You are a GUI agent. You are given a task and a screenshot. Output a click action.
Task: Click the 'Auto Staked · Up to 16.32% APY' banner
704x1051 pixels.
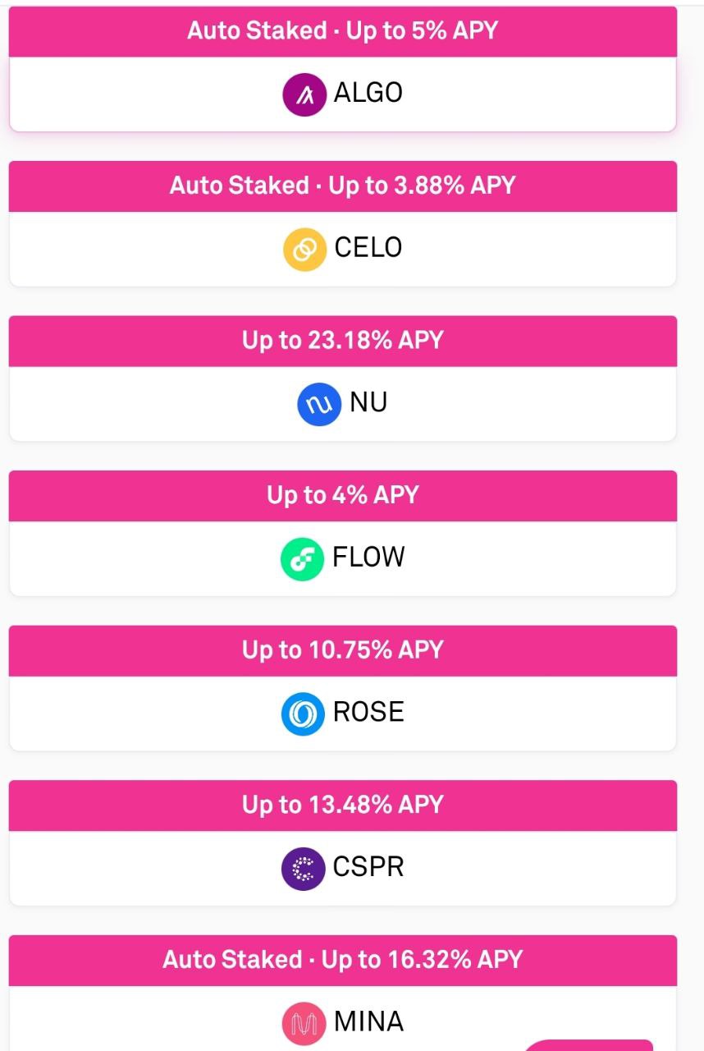click(x=343, y=961)
